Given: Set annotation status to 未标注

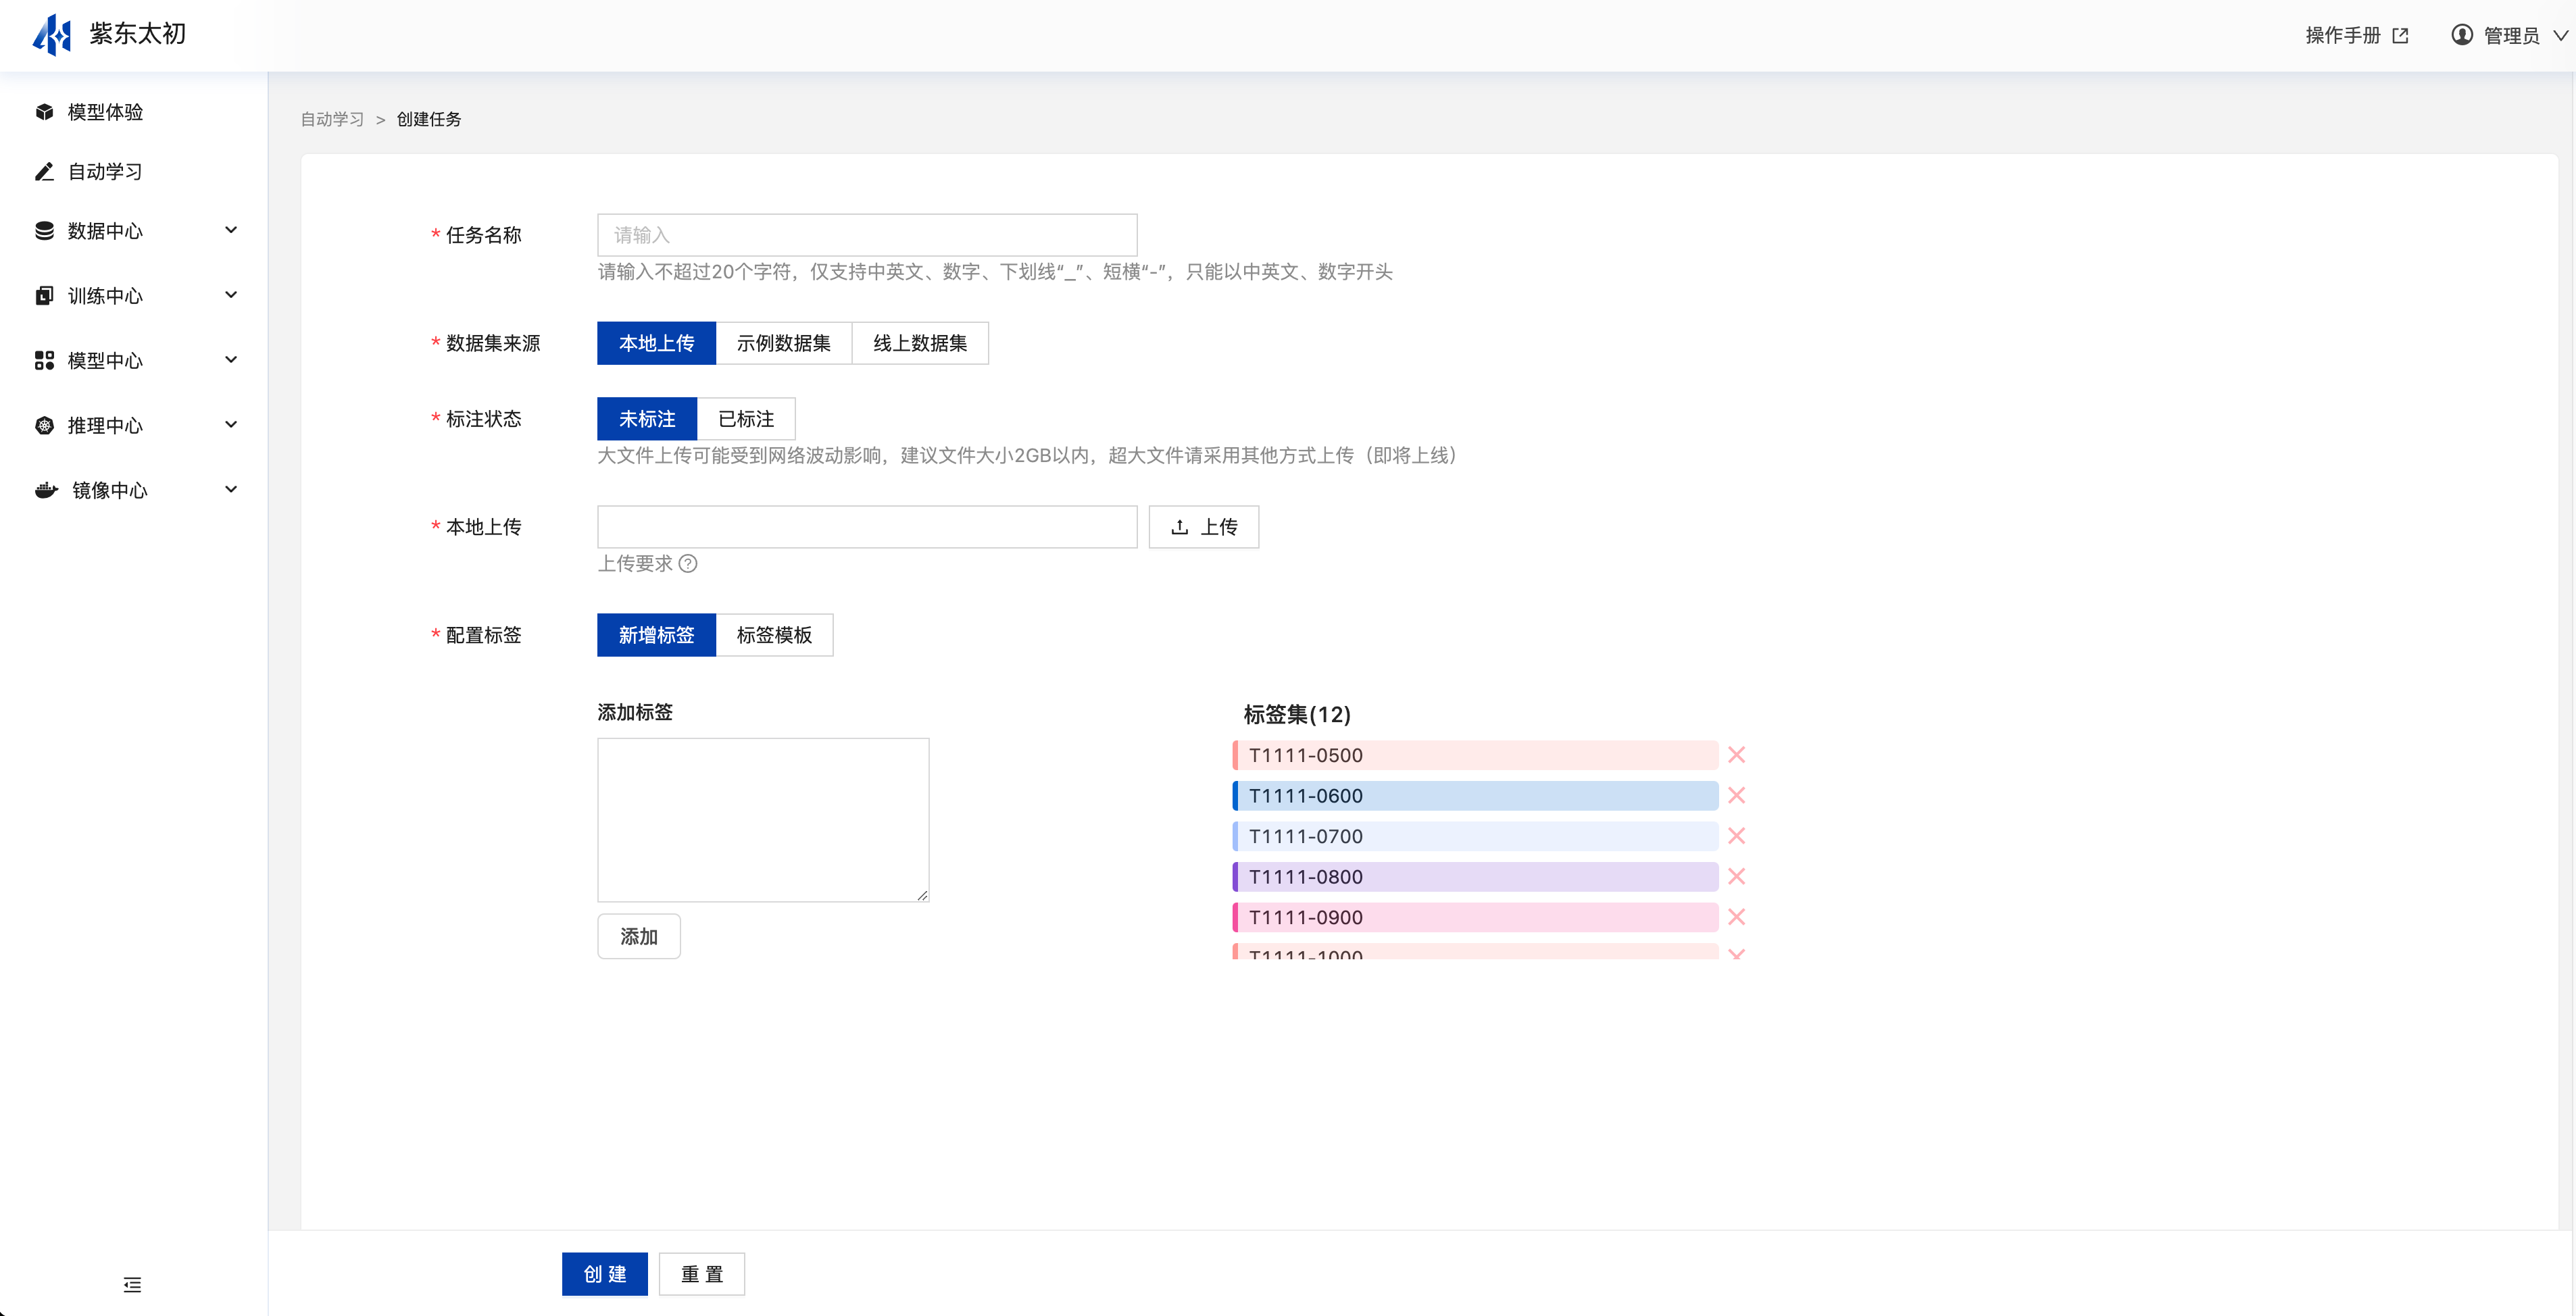Looking at the screenshot, I should point(647,419).
